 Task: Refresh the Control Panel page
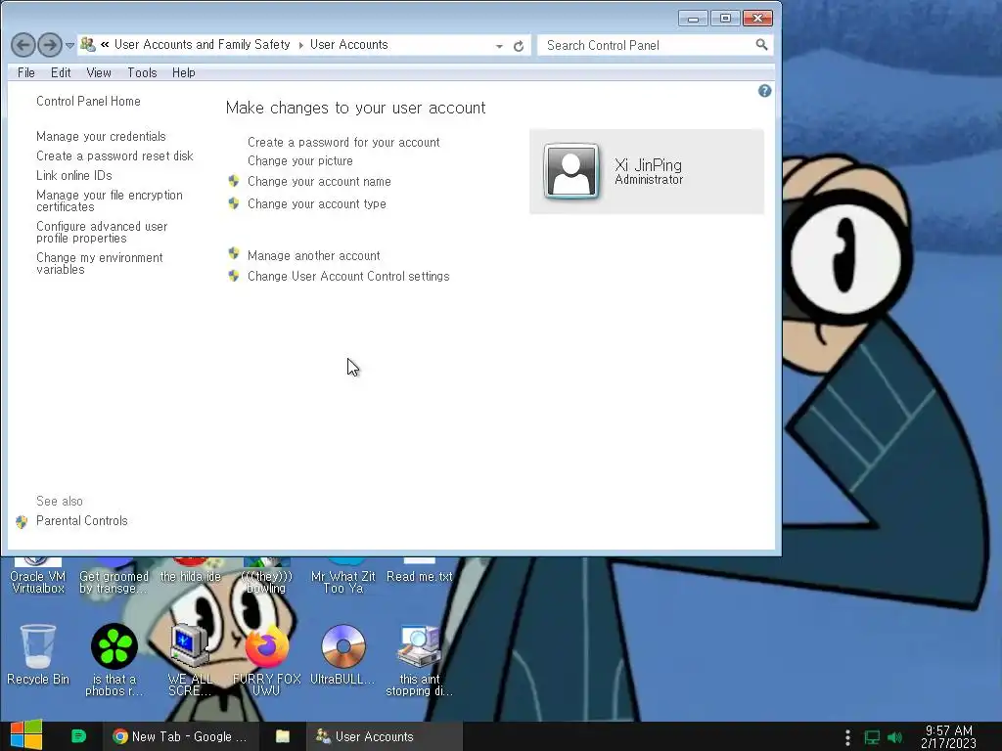(x=519, y=46)
